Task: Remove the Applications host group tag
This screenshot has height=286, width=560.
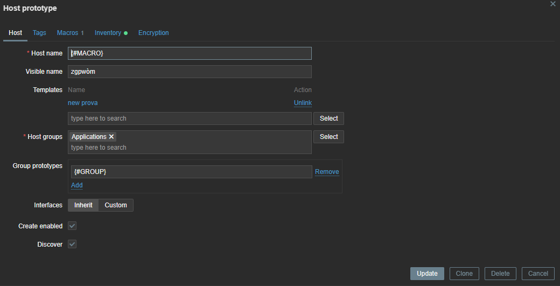Action: (x=111, y=137)
